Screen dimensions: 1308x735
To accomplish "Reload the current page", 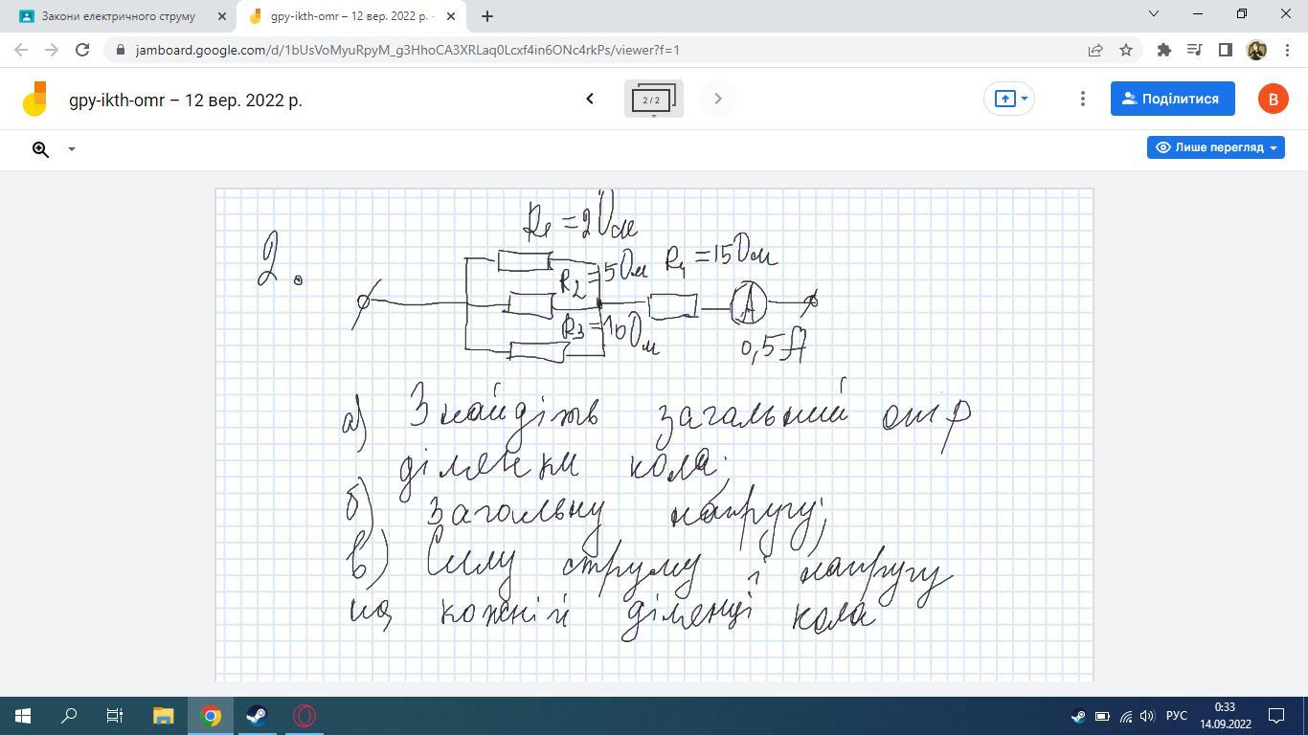I will click(82, 50).
